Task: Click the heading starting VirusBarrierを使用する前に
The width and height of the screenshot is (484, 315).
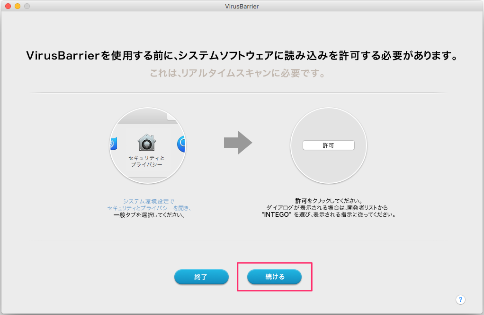Action: [x=242, y=56]
